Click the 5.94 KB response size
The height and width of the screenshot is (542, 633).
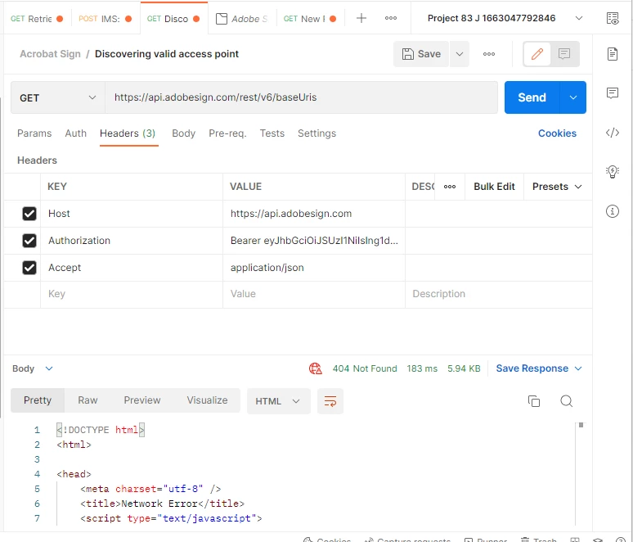[x=464, y=368]
